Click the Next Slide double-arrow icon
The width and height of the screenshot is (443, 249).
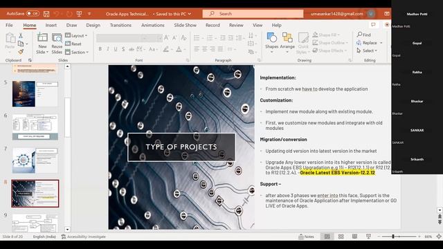tap(440, 222)
